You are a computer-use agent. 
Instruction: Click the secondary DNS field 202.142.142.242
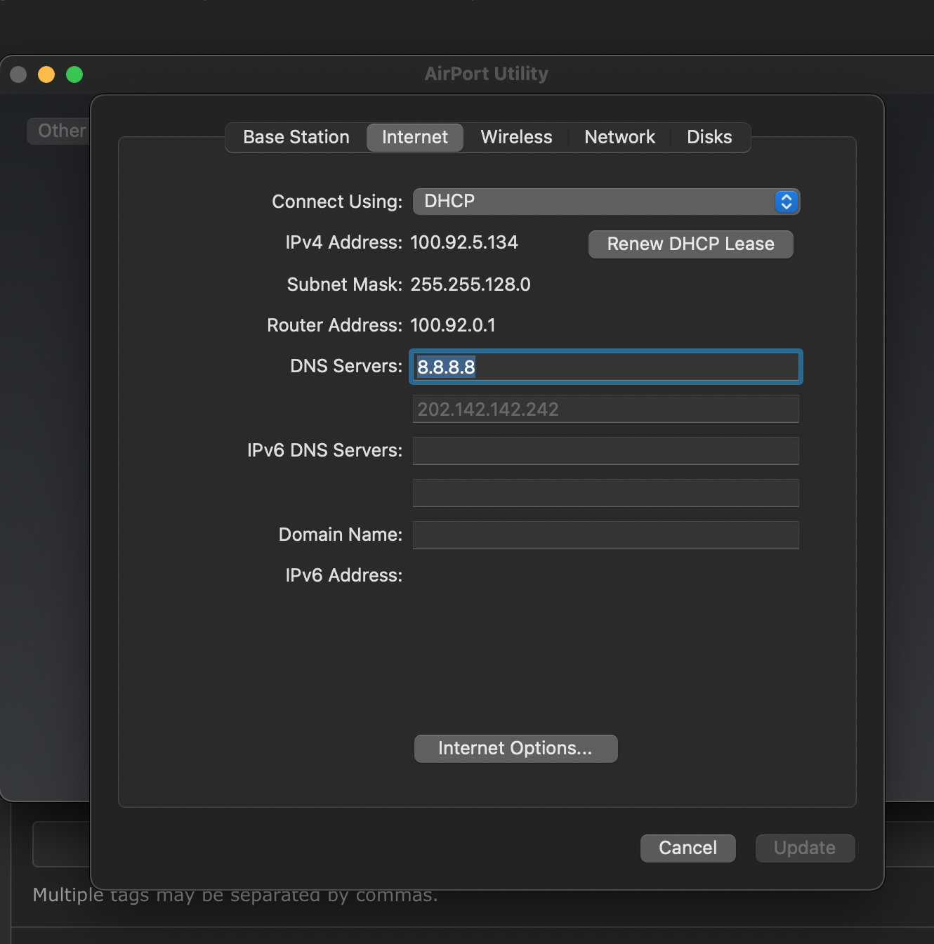605,409
